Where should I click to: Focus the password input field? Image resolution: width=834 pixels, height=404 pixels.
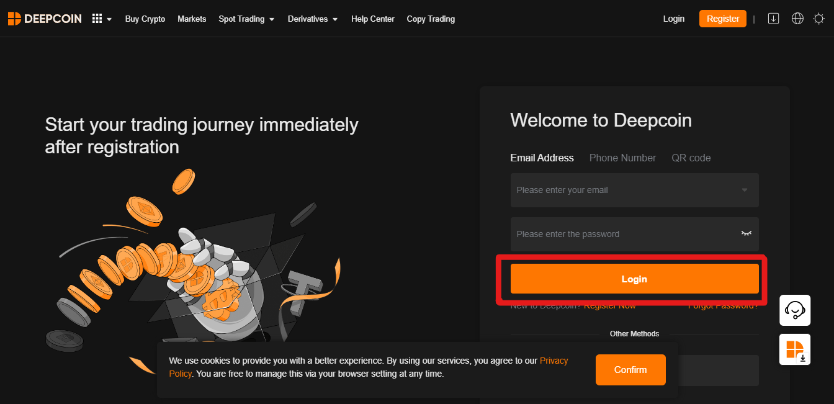(x=634, y=234)
